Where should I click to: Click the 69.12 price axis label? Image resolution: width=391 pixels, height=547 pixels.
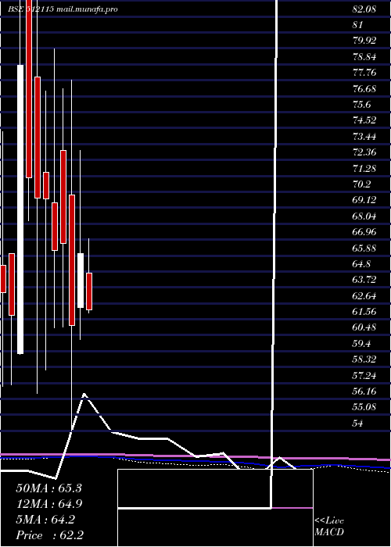tap(364, 200)
